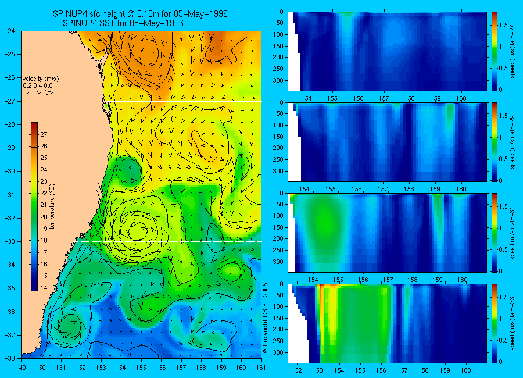Click the "20" tick on temperature color bar
523x378 pixels.
click(x=44, y=217)
